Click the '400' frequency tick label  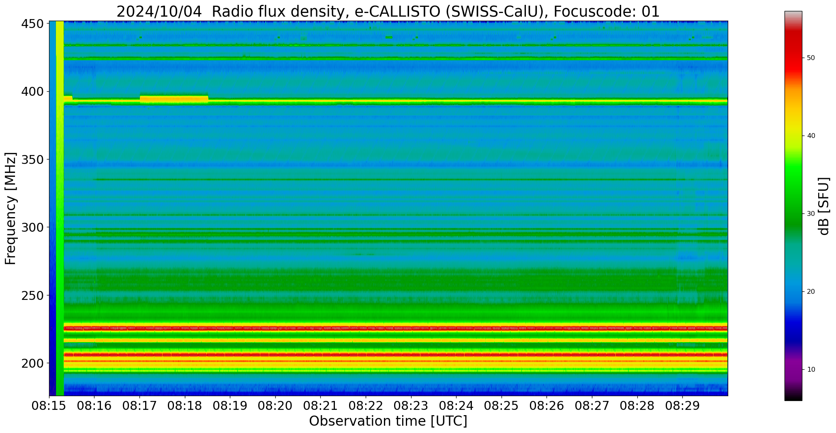[x=32, y=92]
